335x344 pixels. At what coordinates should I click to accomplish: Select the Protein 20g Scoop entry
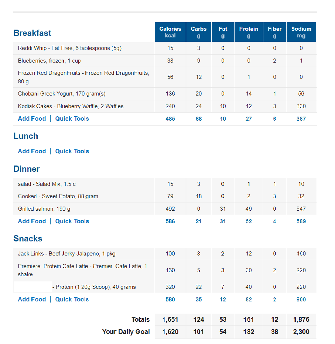tap(94, 287)
